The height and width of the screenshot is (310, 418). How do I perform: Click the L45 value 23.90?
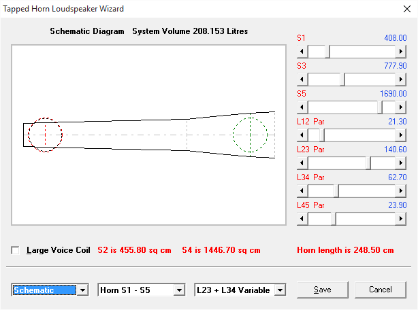coord(397,205)
